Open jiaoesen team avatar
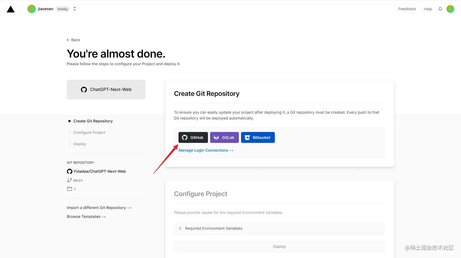The image size is (461, 258). tap(31, 9)
